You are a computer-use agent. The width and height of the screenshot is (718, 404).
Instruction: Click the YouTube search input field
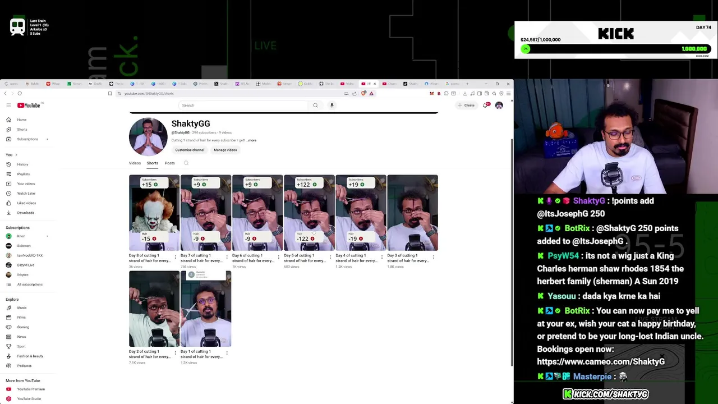pyautogui.click(x=244, y=105)
